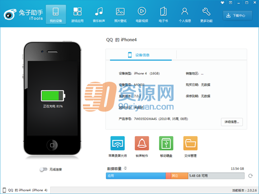Toggle the 无线连接 wireless switch
Screen dimensions: 259x194
tap(44, 169)
